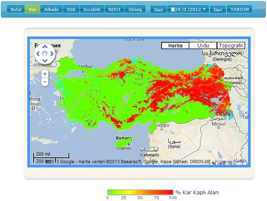Pan the map left with the arrow
Viewport: 267px width, 201px height.
(38, 54)
